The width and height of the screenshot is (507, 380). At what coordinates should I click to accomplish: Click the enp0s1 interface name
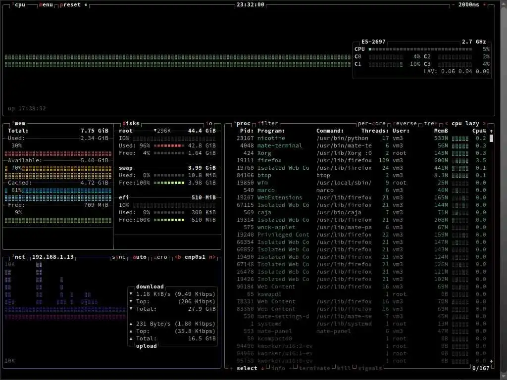(195, 257)
